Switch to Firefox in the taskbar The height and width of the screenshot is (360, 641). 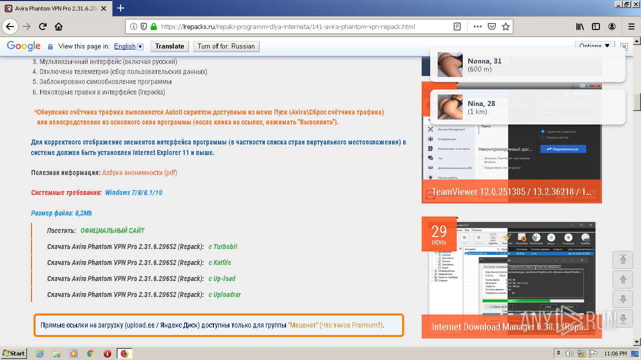[124, 353]
